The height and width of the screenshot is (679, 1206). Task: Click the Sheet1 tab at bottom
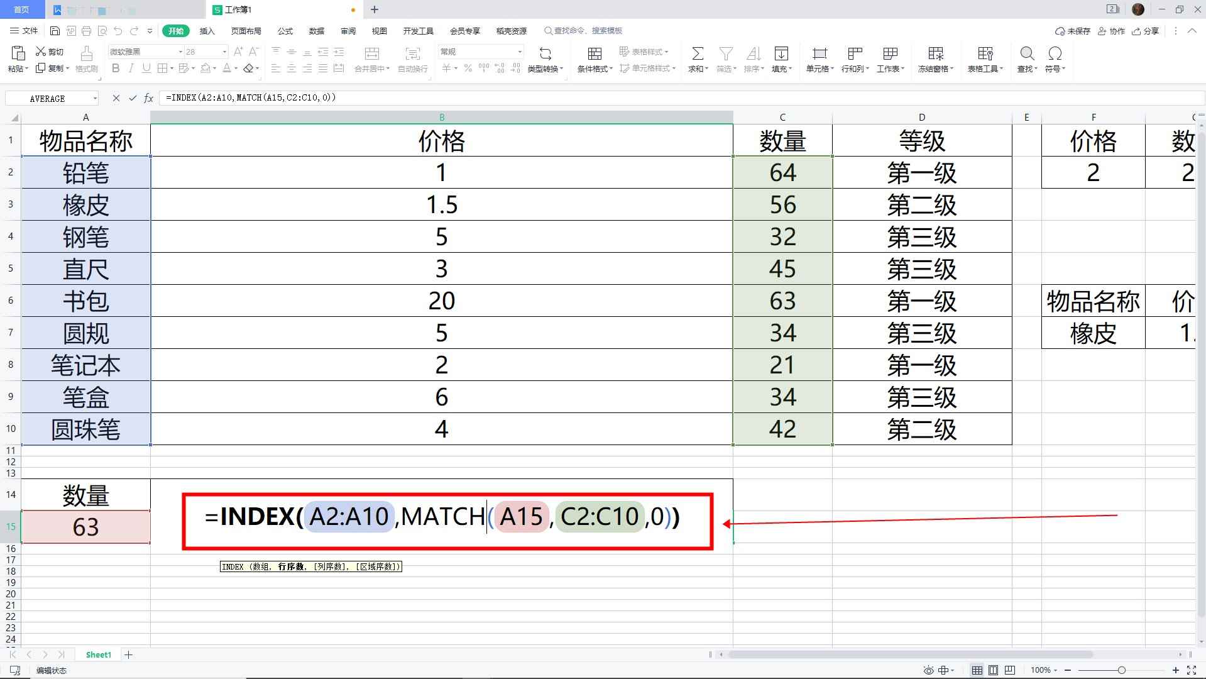(98, 654)
